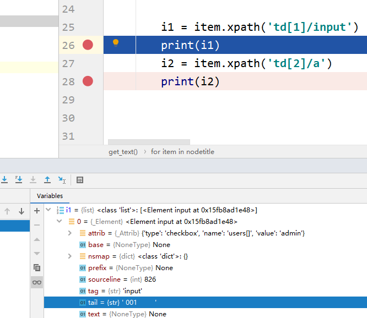
Task: Expand the attrib variable node
Action: pyautogui.click(x=70, y=233)
